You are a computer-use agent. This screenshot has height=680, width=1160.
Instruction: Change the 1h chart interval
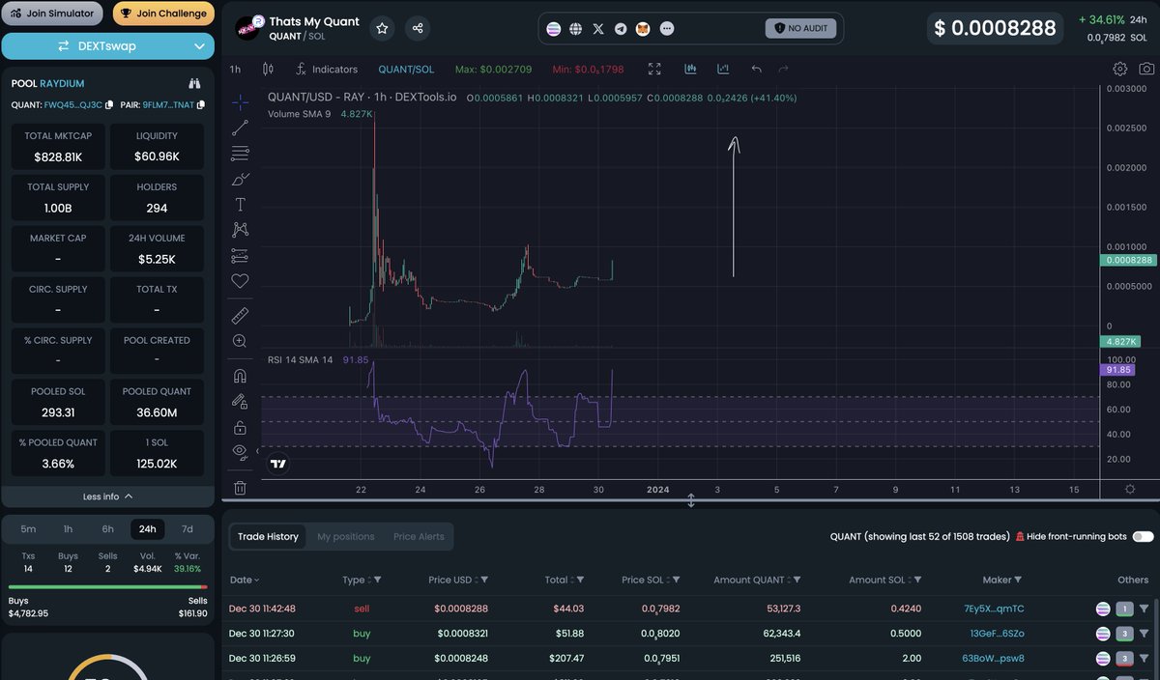pyautogui.click(x=235, y=70)
